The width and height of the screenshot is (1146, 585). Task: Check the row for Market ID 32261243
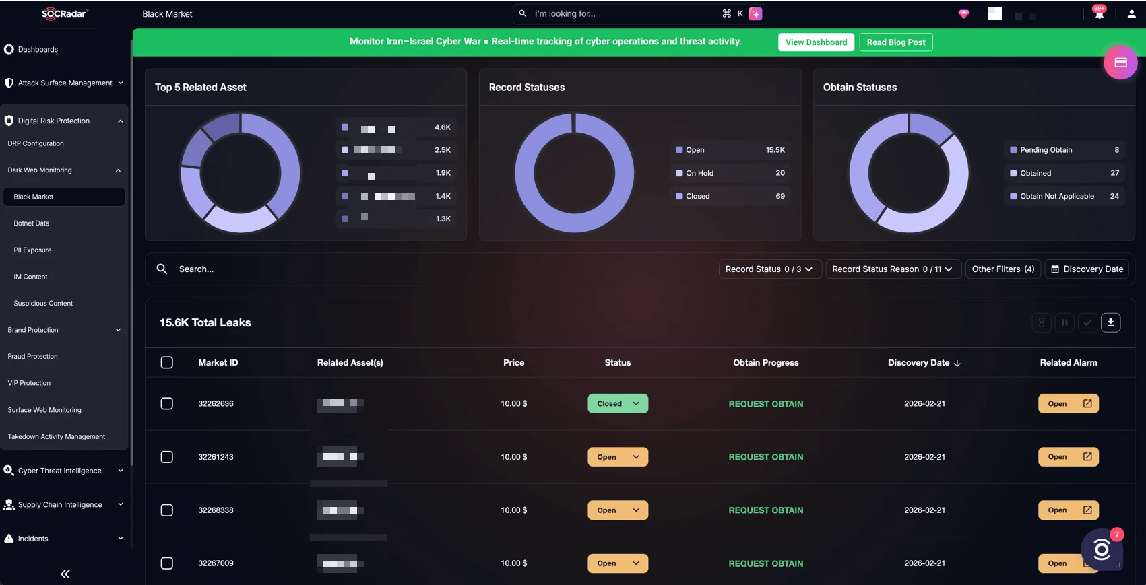click(167, 457)
